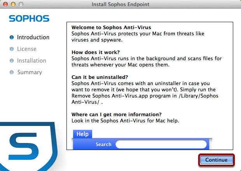This screenshot has height=171, width=241.
Task: Click the Search field in help image
Action: pos(161,144)
